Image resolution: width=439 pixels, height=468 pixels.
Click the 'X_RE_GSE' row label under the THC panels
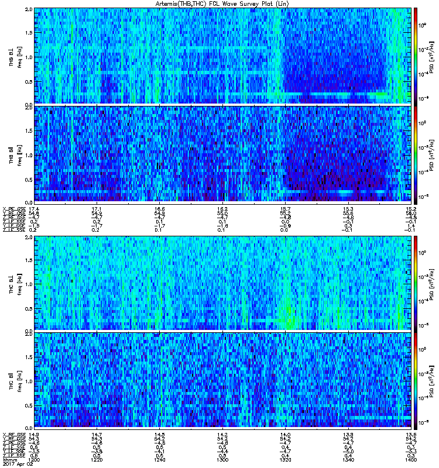click(x=14, y=435)
